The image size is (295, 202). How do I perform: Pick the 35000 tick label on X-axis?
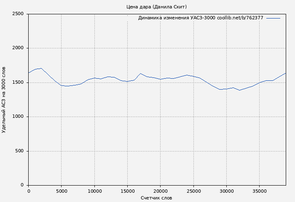[259, 191]
